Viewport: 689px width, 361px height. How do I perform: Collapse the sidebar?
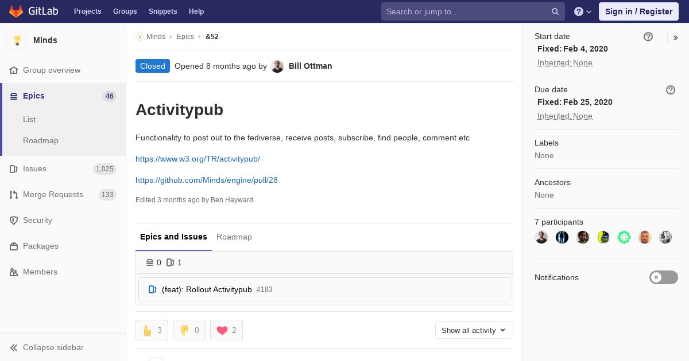pyautogui.click(x=63, y=347)
